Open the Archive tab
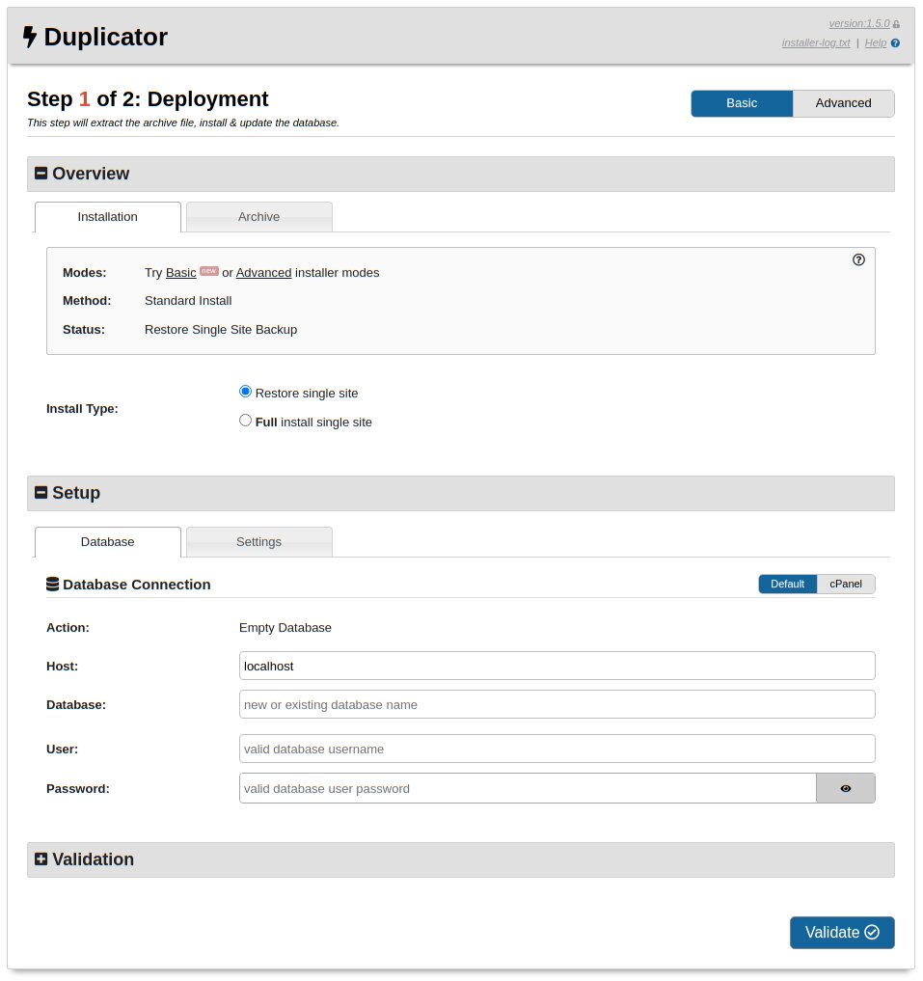The width and height of the screenshot is (923, 981). [259, 217]
